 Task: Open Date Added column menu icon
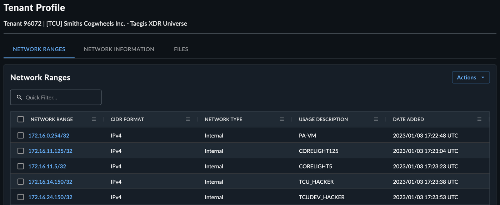(x=479, y=119)
